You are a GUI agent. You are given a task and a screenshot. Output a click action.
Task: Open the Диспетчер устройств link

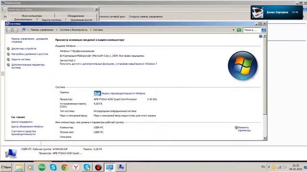[24, 49]
